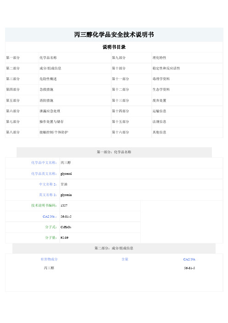Click the 英文名称 2 label
The image size is (228, 323).
(x=48, y=195)
